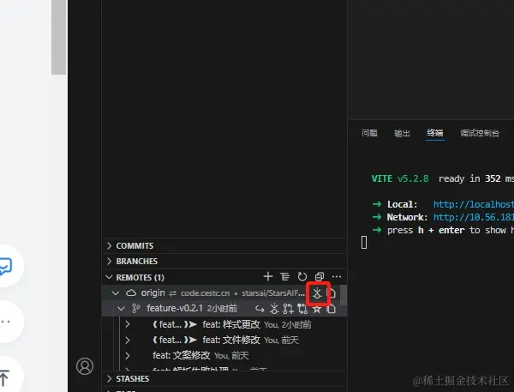Image resolution: width=514 pixels, height=392 pixels.
Task: Click the back-to-top arrow on left page
Action: pyautogui.click(x=4, y=377)
